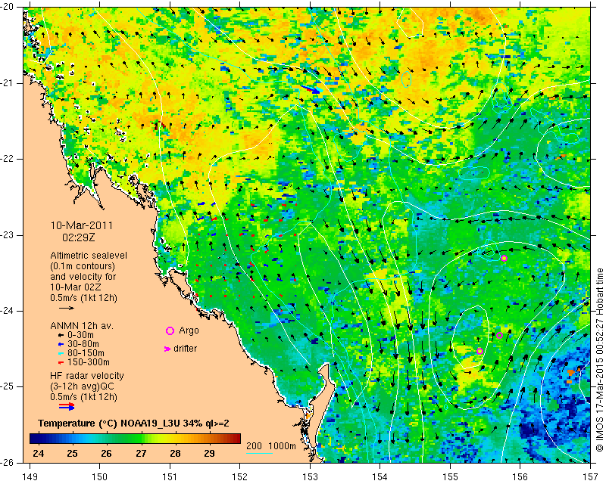The width and height of the screenshot is (606, 484).
Task: Click the red 150-300m arrow legend symbol
Action: click(61, 362)
